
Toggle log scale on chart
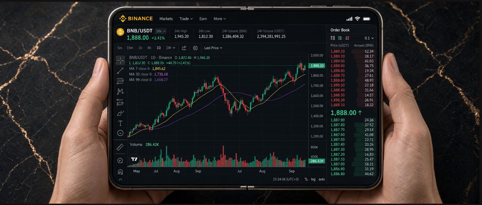tap(313, 179)
